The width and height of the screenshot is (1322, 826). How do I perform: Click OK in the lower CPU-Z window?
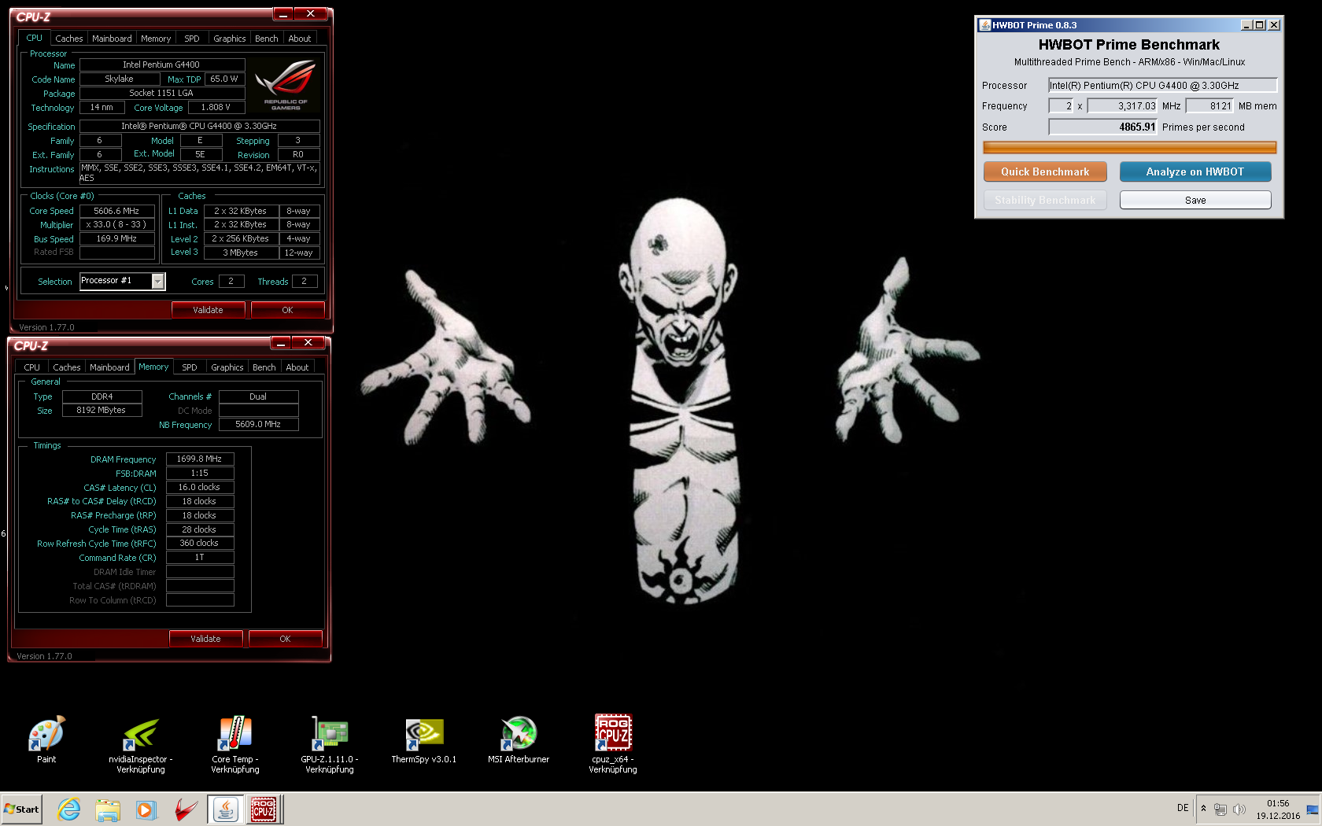tap(285, 639)
